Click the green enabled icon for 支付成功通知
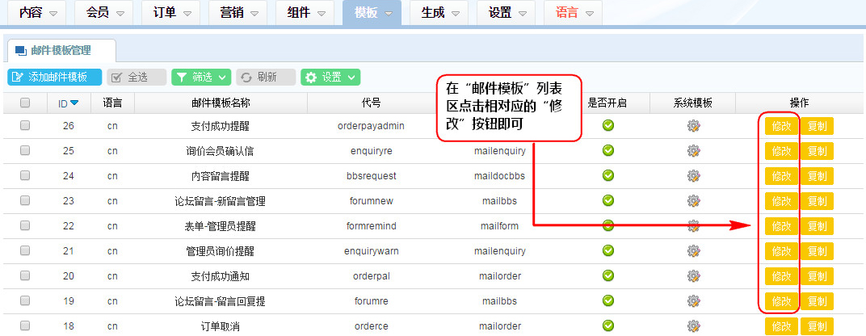This screenshot has height=336, width=866. pyautogui.click(x=608, y=276)
